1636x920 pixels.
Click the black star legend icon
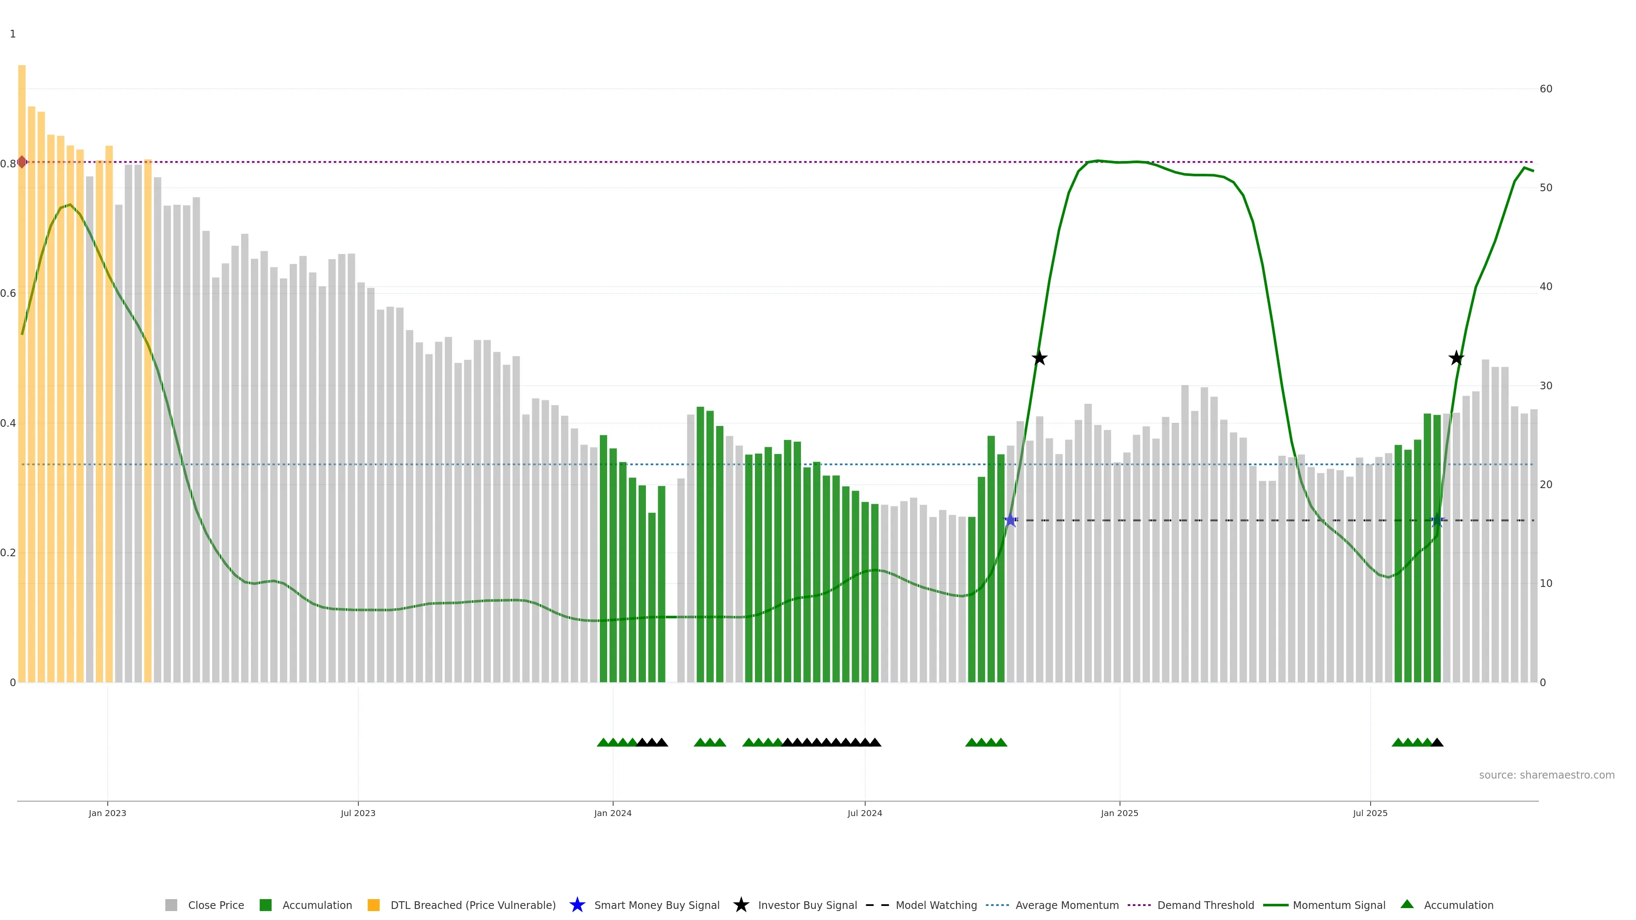(x=740, y=905)
